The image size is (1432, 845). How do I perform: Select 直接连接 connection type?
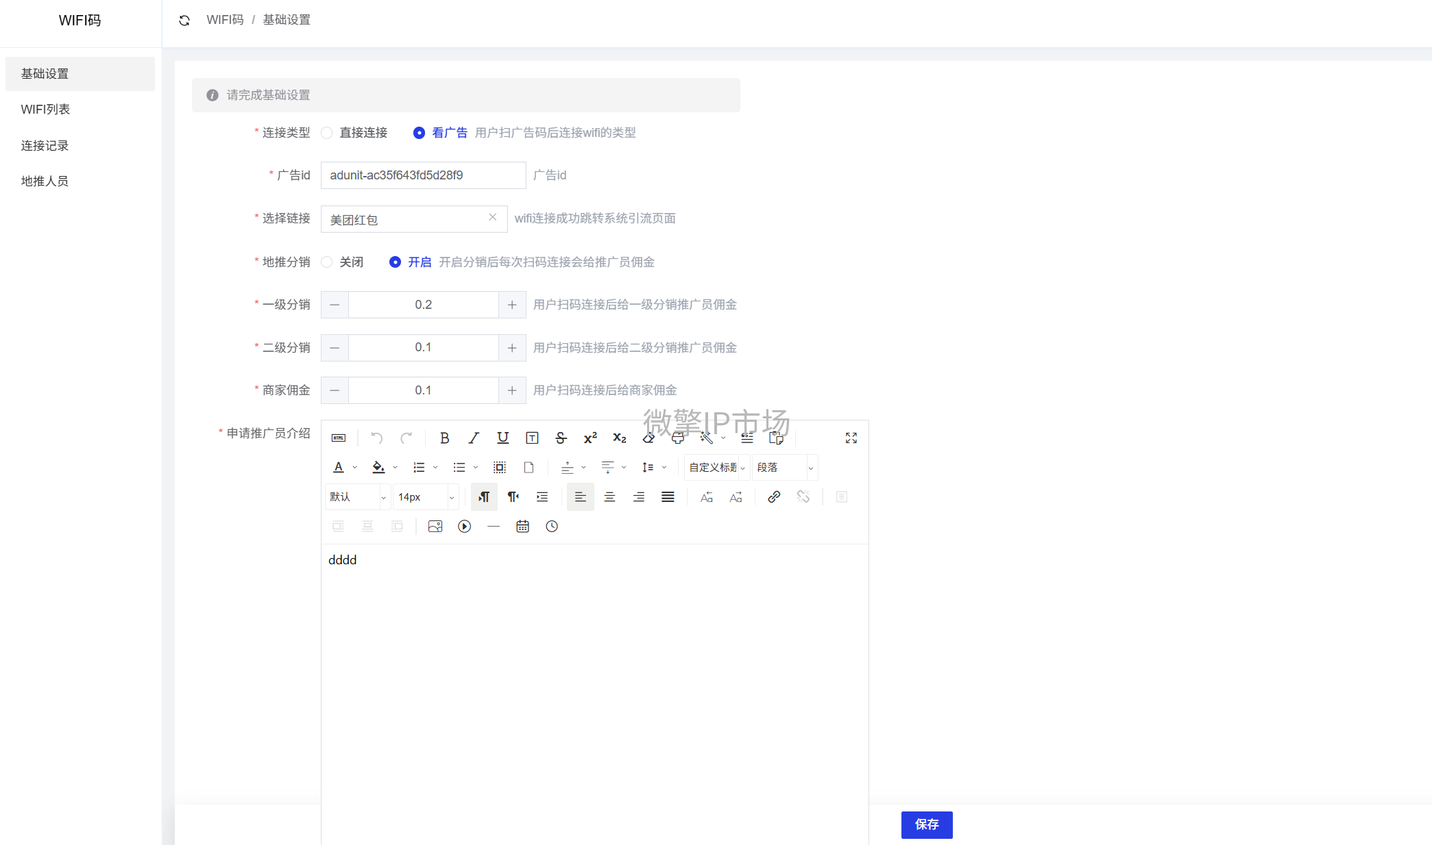(327, 133)
